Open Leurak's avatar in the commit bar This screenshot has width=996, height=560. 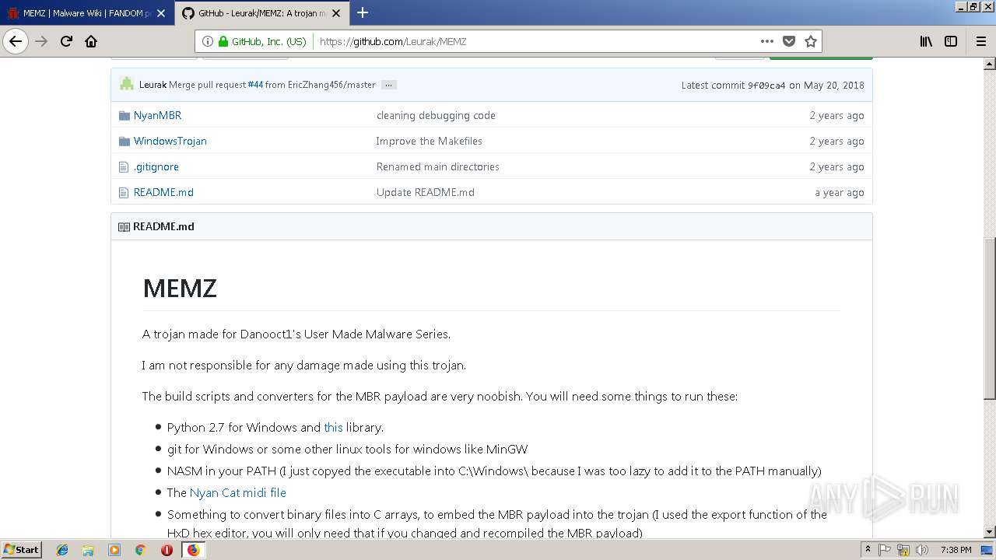127,84
